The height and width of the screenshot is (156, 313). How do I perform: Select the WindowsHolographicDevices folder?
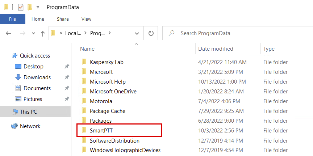click(x=125, y=150)
